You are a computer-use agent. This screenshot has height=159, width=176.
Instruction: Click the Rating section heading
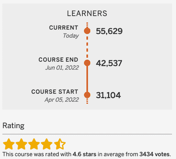(14, 126)
